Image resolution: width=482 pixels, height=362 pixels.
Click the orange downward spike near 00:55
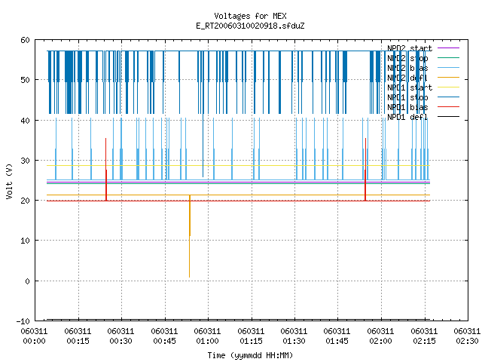[x=190, y=236]
